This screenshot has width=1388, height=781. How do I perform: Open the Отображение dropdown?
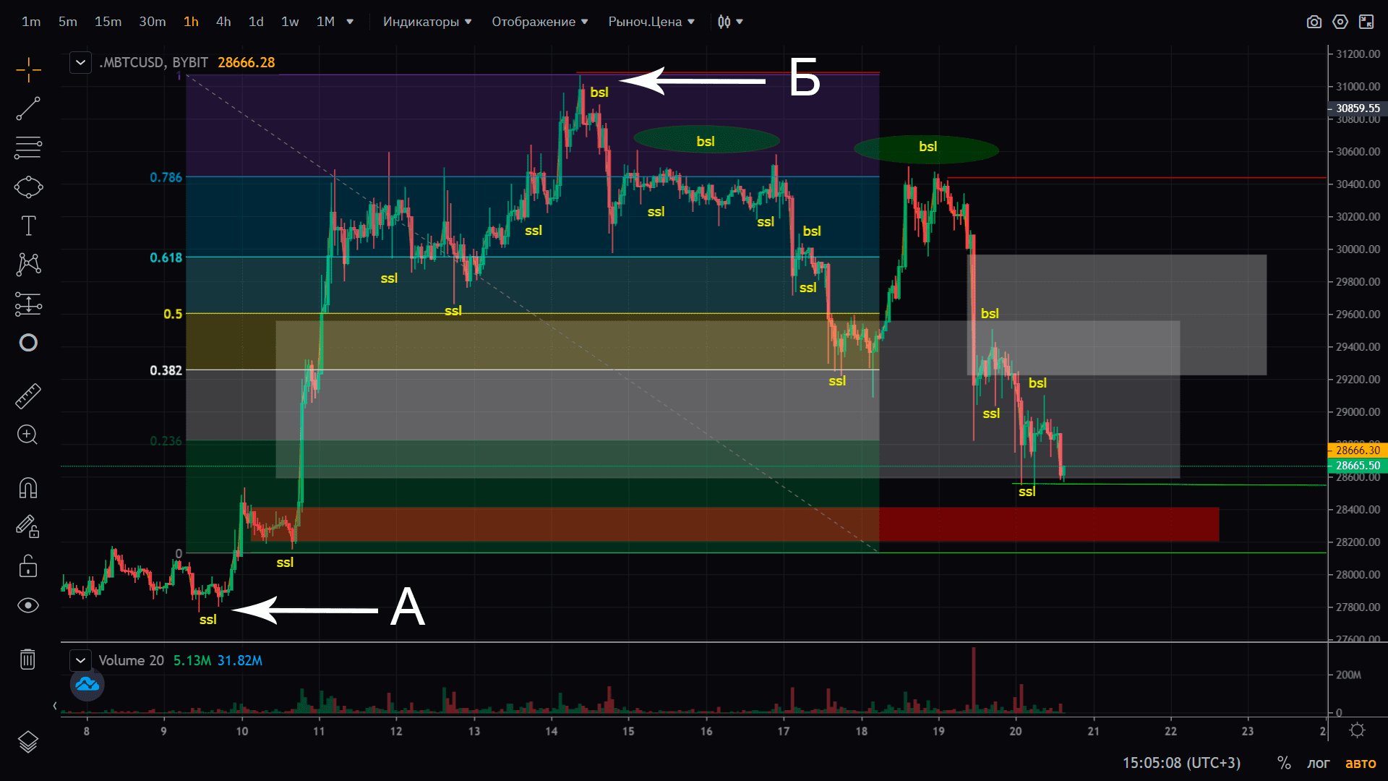coord(540,22)
